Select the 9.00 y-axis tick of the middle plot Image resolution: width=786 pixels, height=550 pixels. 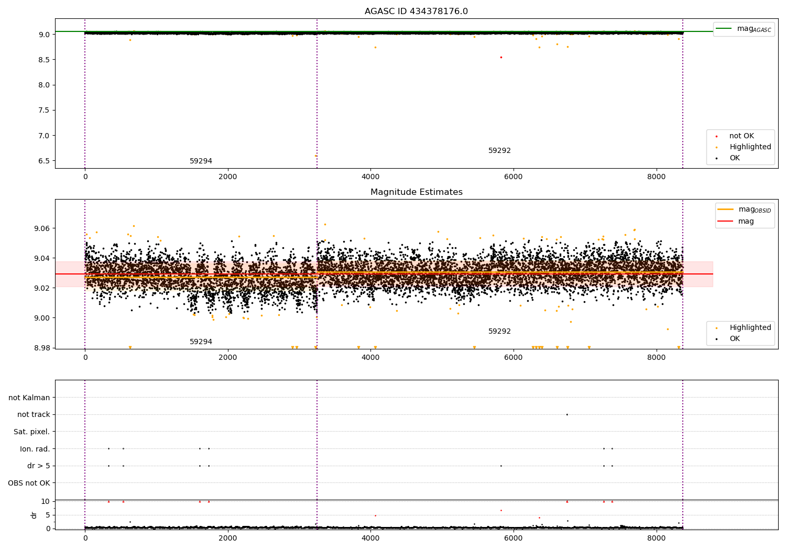(42, 318)
